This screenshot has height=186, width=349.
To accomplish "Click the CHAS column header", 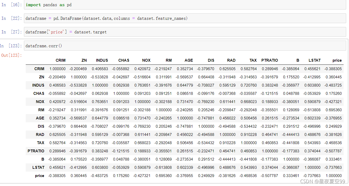I will tap(124, 60).
